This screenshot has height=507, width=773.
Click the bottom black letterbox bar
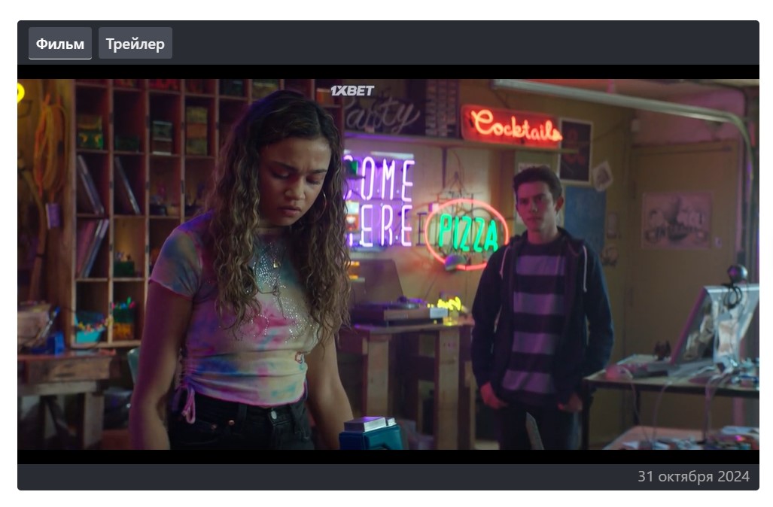(x=388, y=457)
